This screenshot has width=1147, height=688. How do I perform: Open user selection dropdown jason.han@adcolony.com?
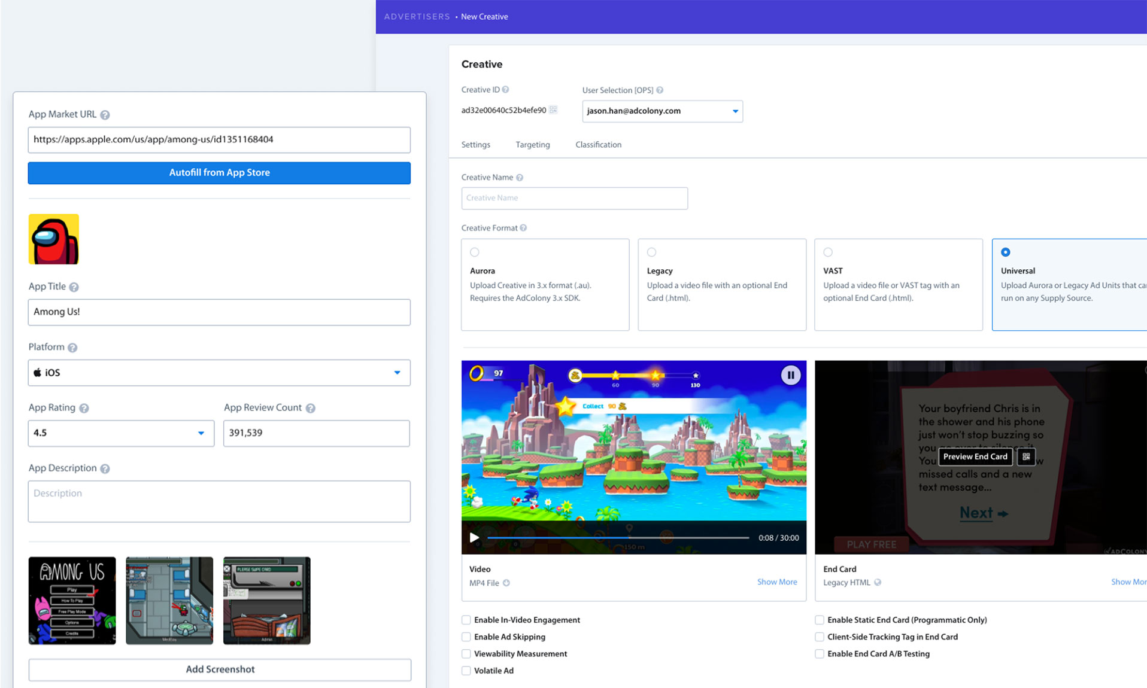(x=663, y=111)
